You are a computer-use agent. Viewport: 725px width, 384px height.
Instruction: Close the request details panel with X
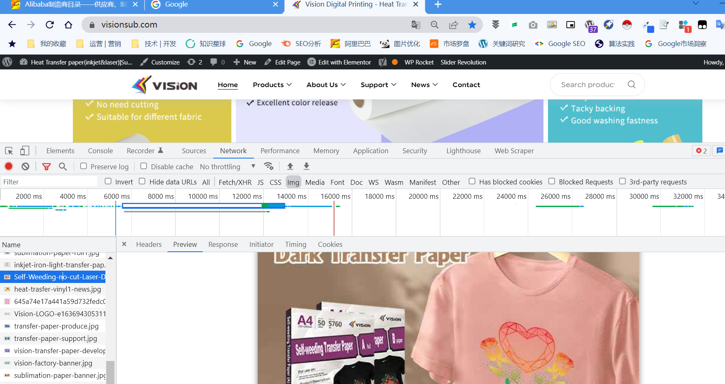(x=124, y=244)
